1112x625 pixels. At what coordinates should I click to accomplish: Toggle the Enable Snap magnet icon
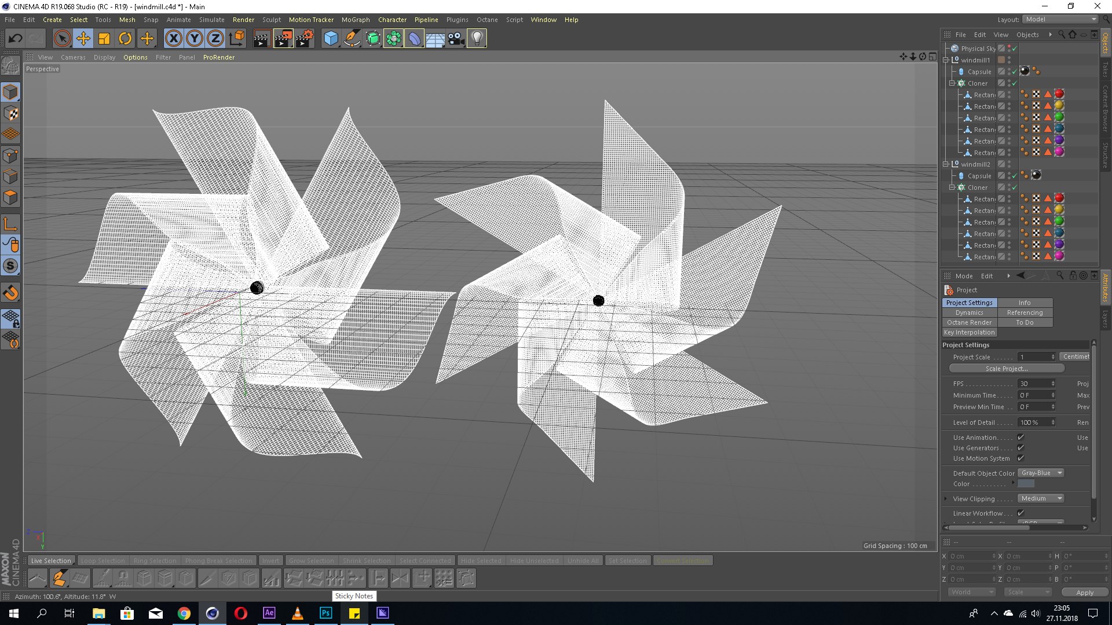pyautogui.click(x=10, y=293)
